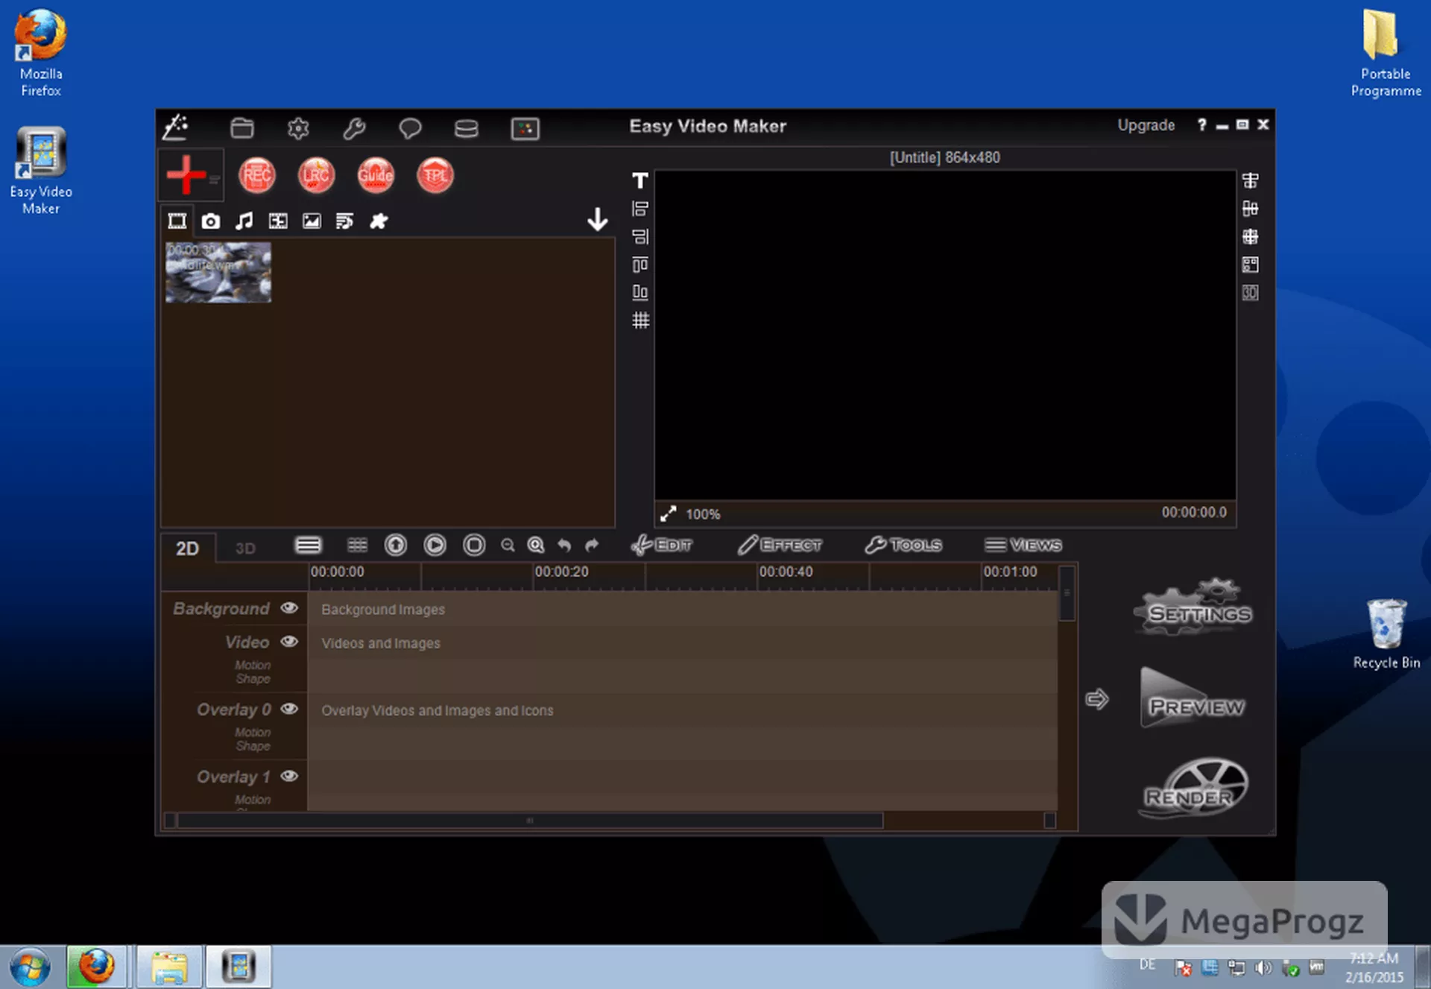Click the align top icon beside preview
Screen dimensions: 1431x989
pyautogui.click(x=639, y=265)
